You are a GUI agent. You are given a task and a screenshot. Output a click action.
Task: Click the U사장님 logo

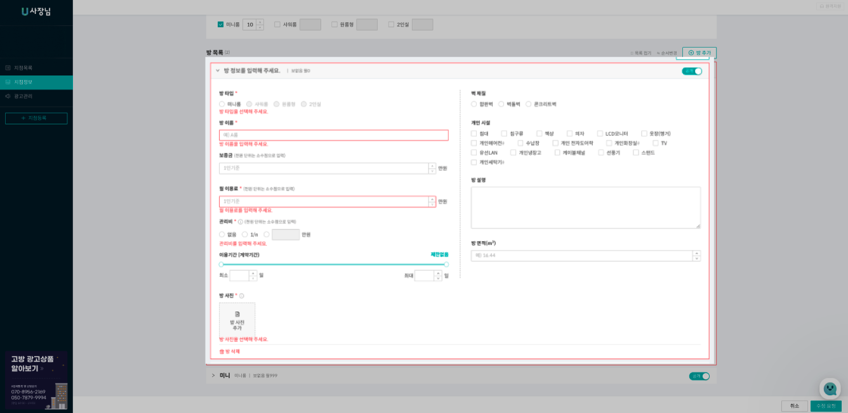36,11
